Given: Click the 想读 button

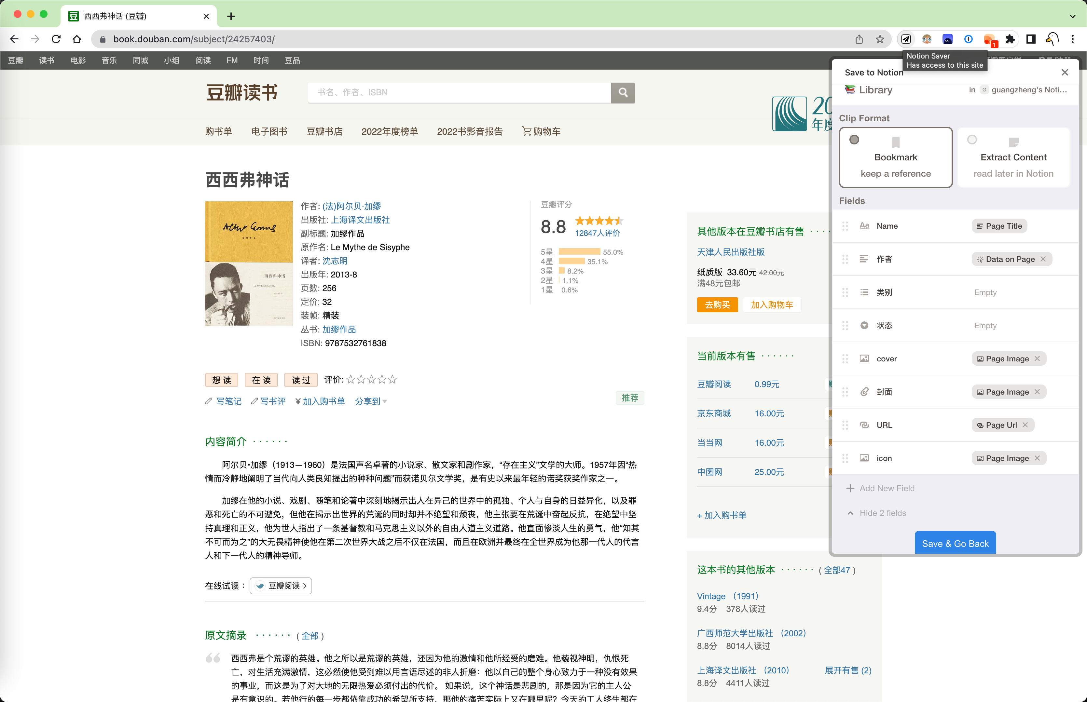Looking at the screenshot, I should pos(222,380).
